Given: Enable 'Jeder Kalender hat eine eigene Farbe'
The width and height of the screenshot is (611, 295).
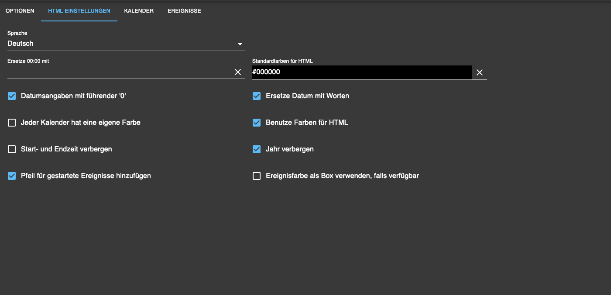Looking at the screenshot, I should 12,123.
